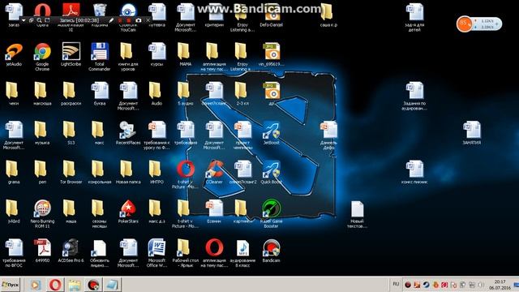Image resolution: width=519 pixels, height=292 pixels.
Task: Open the Пуск start menu
Action: coord(10,285)
